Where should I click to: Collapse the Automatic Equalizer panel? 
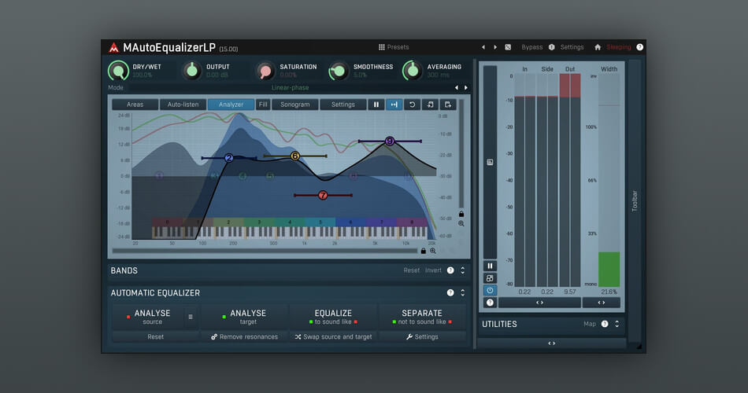pos(463,292)
